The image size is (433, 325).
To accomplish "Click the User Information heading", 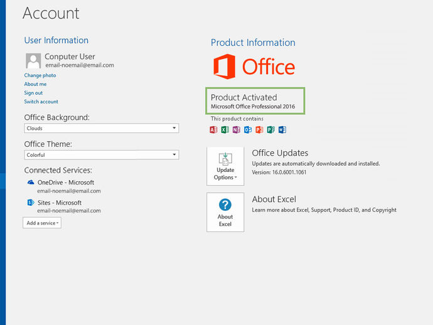I will coord(56,40).
